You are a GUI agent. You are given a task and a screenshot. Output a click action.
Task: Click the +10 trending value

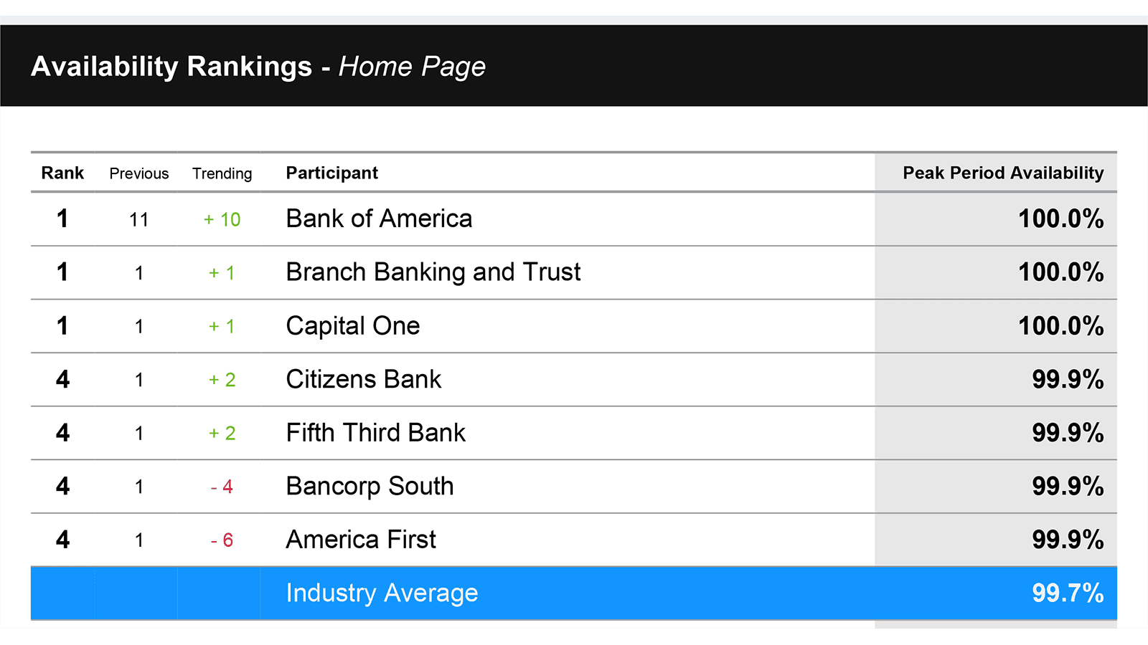222,219
